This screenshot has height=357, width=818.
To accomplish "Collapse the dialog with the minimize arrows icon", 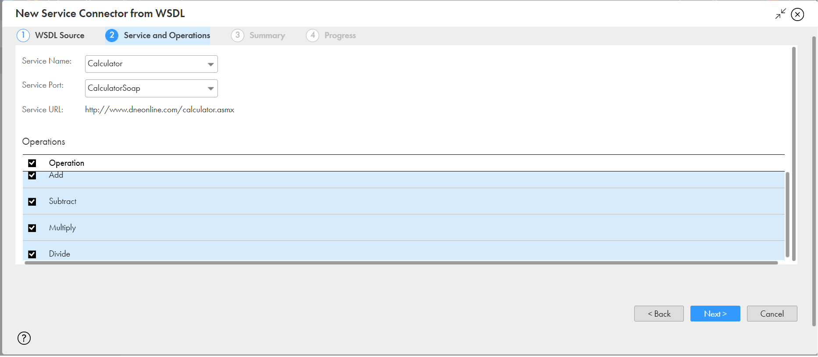I will tap(780, 14).
